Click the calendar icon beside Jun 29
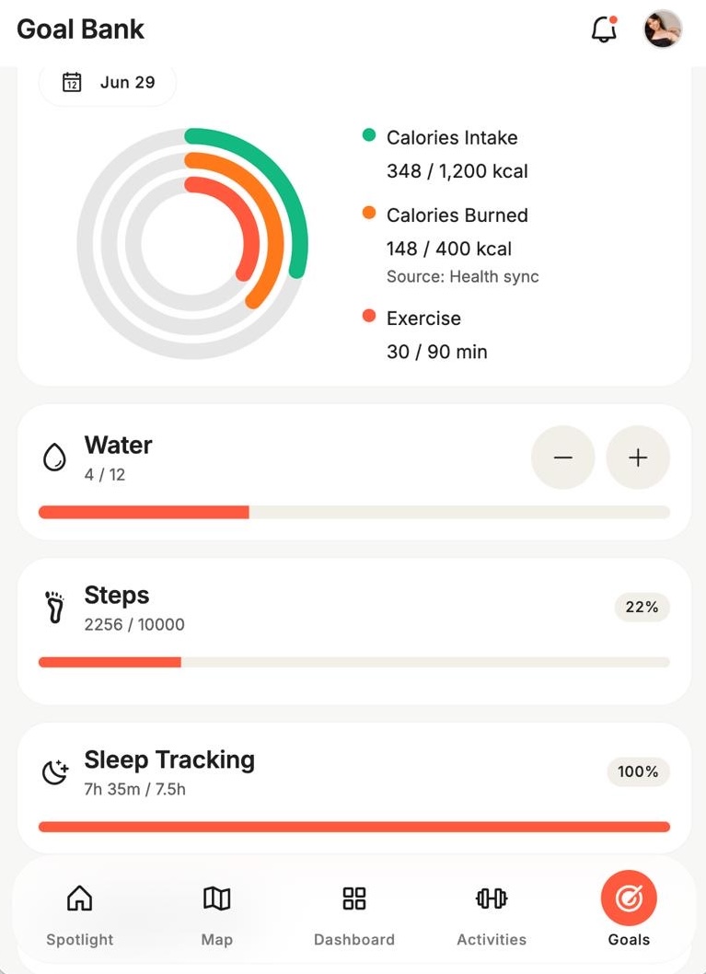706x974 pixels. [72, 82]
